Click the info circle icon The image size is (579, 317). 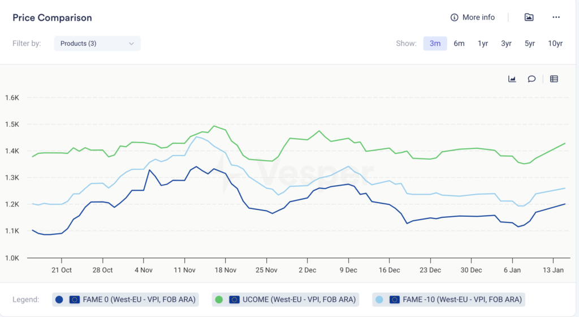(454, 18)
